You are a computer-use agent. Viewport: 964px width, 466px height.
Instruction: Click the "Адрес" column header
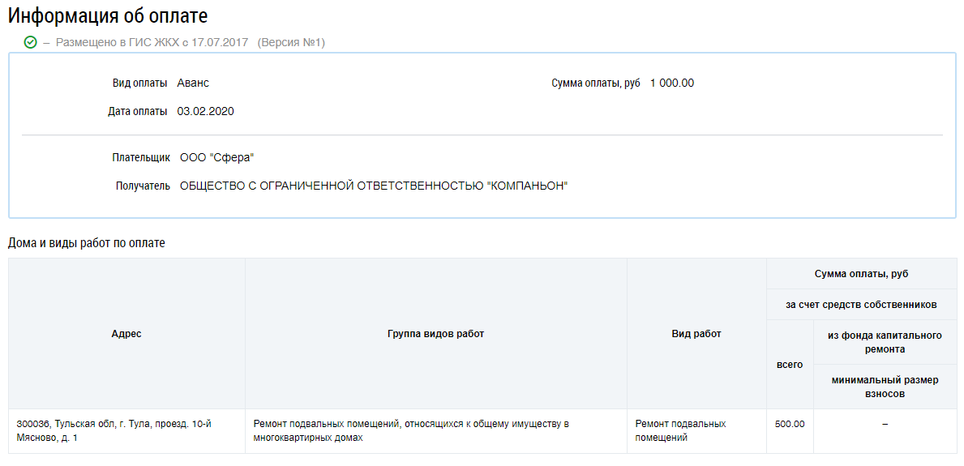[126, 334]
